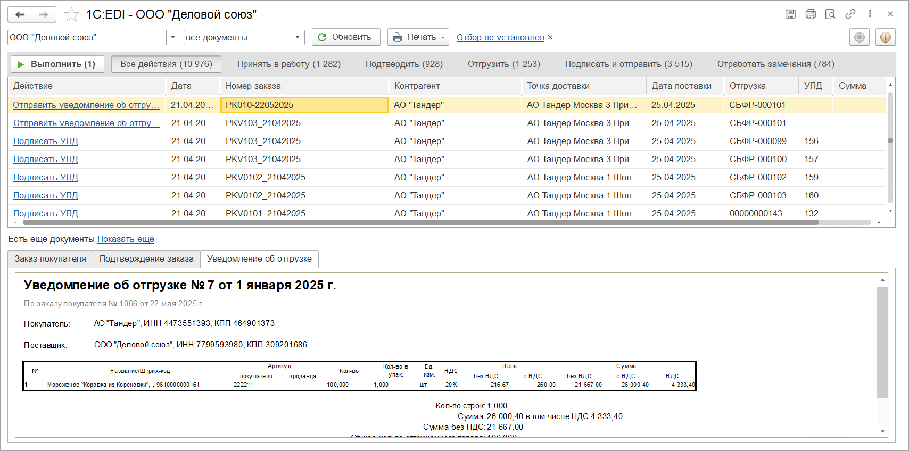
Task: Click the Показать еще link
Action: pos(126,239)
